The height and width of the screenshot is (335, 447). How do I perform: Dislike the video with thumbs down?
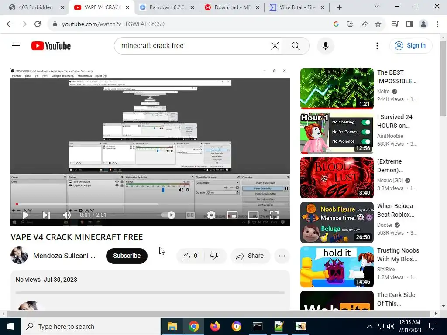(x=214, y=256)
